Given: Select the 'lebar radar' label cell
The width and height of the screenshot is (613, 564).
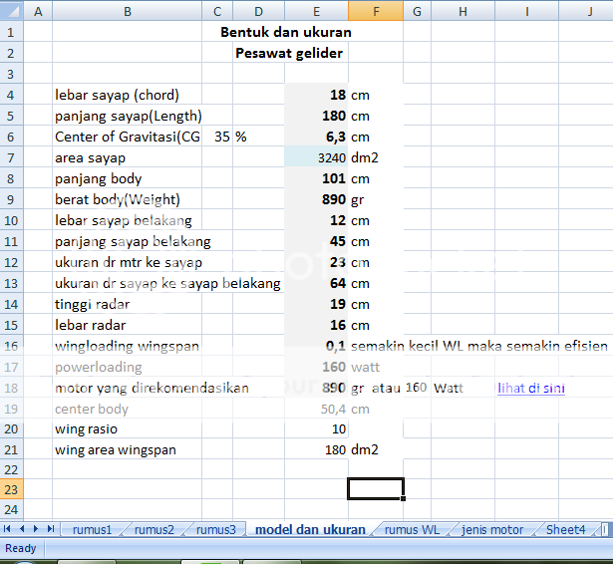Looking at the screenshot, I should [127, 325].
